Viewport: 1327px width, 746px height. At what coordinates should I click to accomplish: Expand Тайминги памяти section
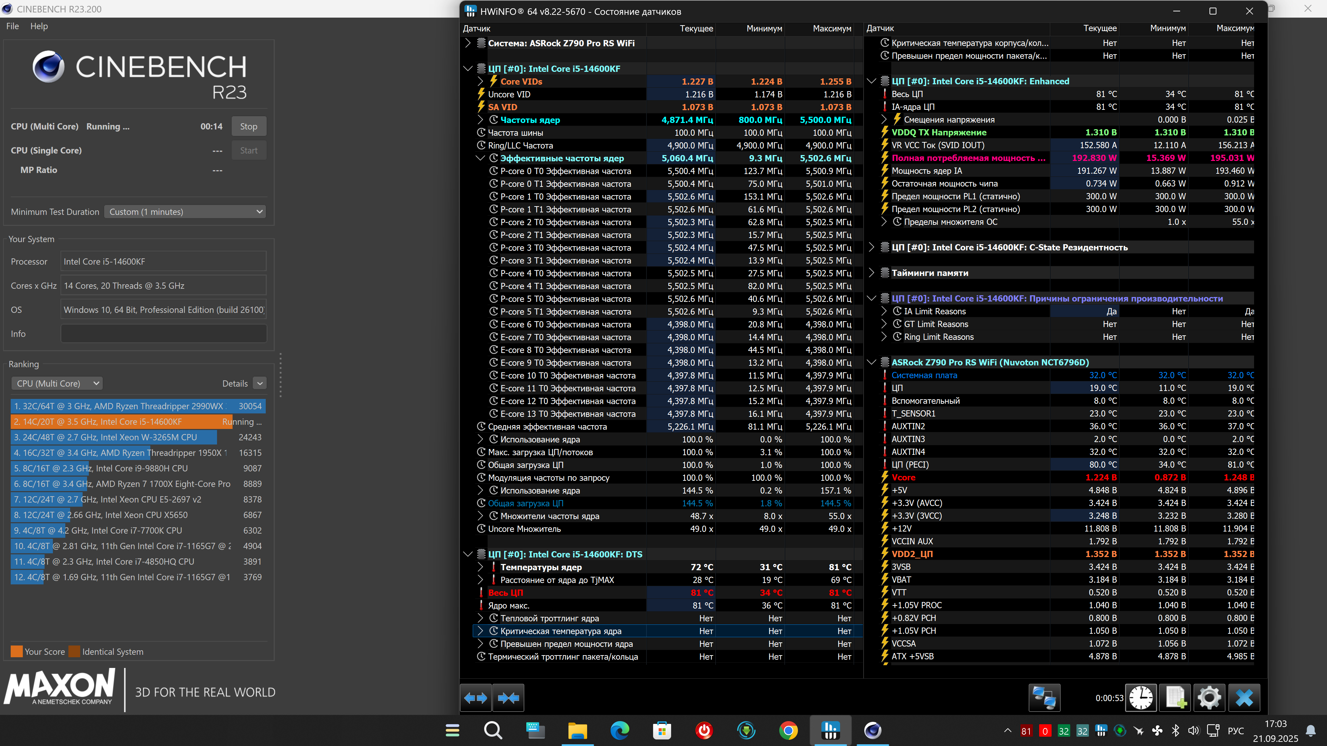(872, 273)
